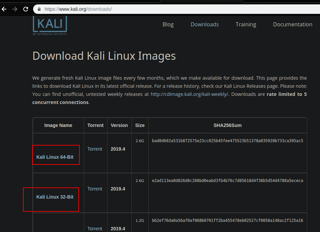Screen dimensions: 320x232
Task: Select the SHA256Sum of the 64-Bit image
Action: tap(227, 141)
